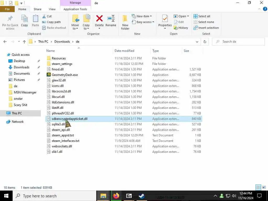The width and height of the screenshot is (268, 201).
Task: Open the notification center icon
Action: 259,196
